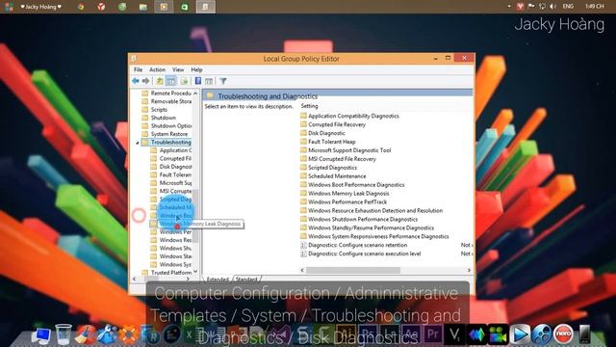Select Diagnostics: Configure scenario retention policy

coord(353,245)
